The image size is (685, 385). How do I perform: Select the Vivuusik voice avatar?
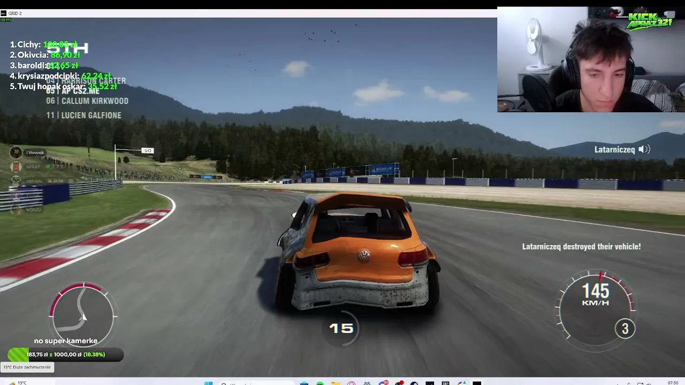pyautogui.click(x=16, y=152)
